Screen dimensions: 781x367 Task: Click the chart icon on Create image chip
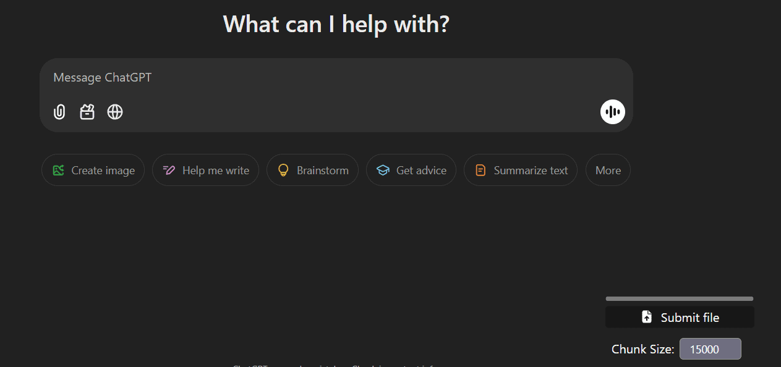(59, 169)
